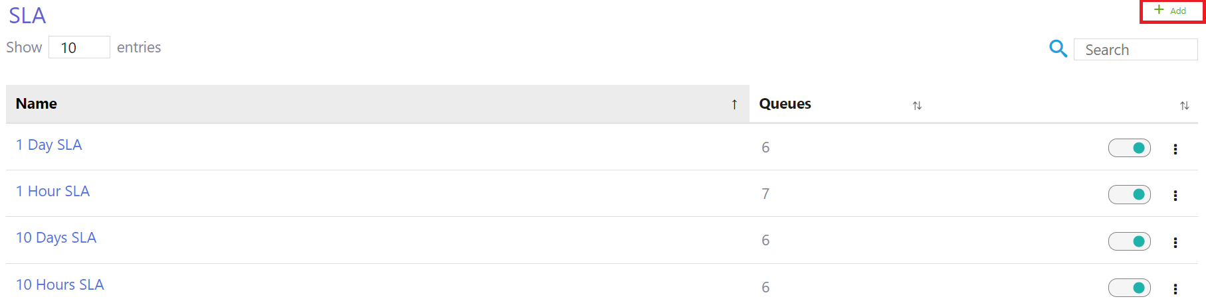Screen dimensions: 1206x301
Task: Click the Add button with plus icon
Action: (1171, 11)
